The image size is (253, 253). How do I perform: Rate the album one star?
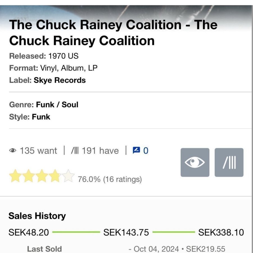[x=15, y=176]
